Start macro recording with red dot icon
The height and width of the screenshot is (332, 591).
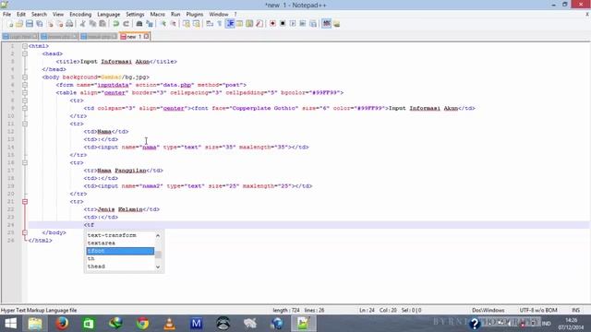click(272, 24)
